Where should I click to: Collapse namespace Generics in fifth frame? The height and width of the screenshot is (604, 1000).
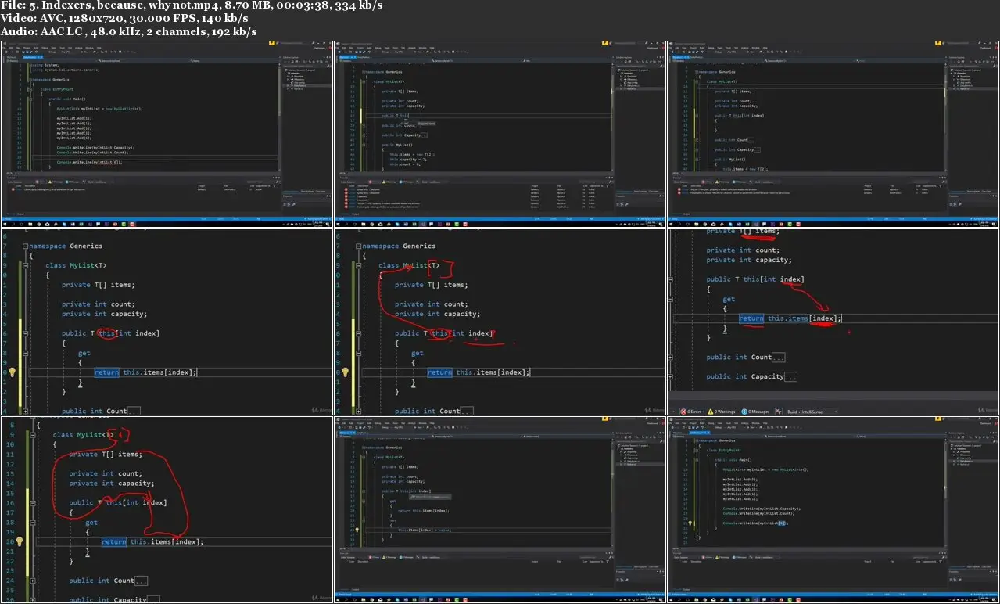360,246
